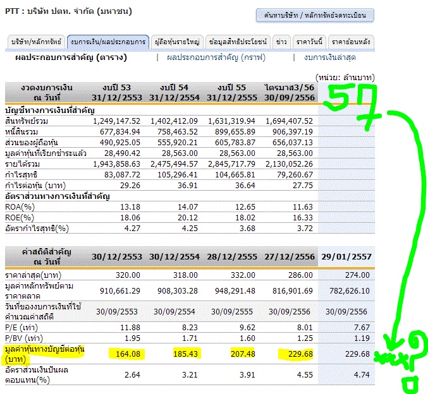Click the 29/01/2557 statistics column header
Viewport: 428px width, 394px height.
pos(346,256)
